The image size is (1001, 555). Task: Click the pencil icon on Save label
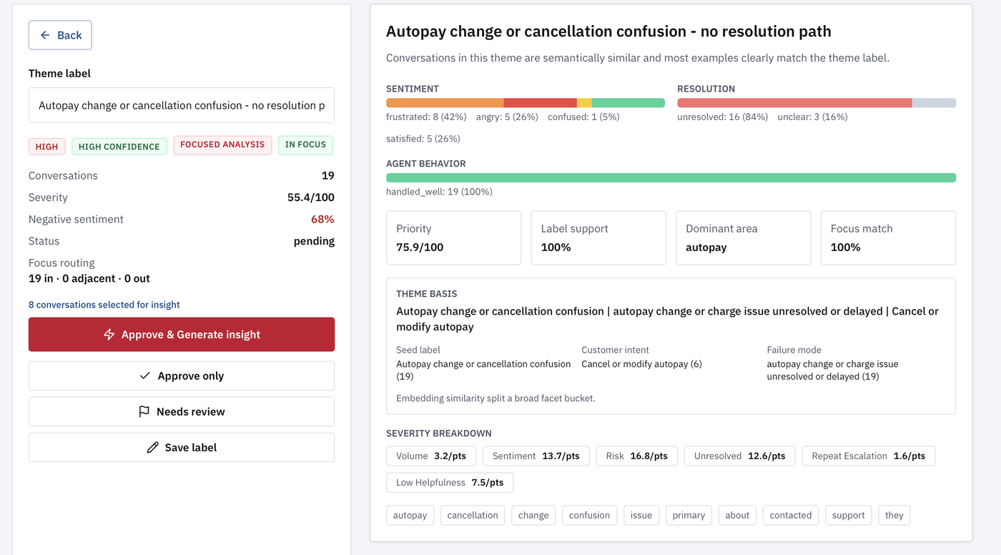[x=152, y=447]
